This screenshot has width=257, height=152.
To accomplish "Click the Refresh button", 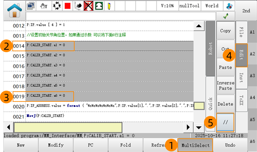I will tap(160, 145).
